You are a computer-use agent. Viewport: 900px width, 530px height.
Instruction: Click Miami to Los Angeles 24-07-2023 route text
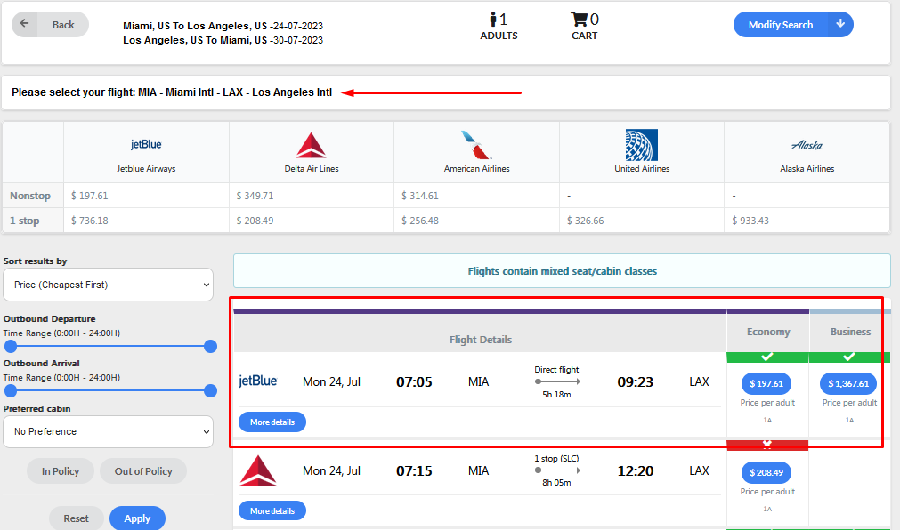tap(223, 26)
